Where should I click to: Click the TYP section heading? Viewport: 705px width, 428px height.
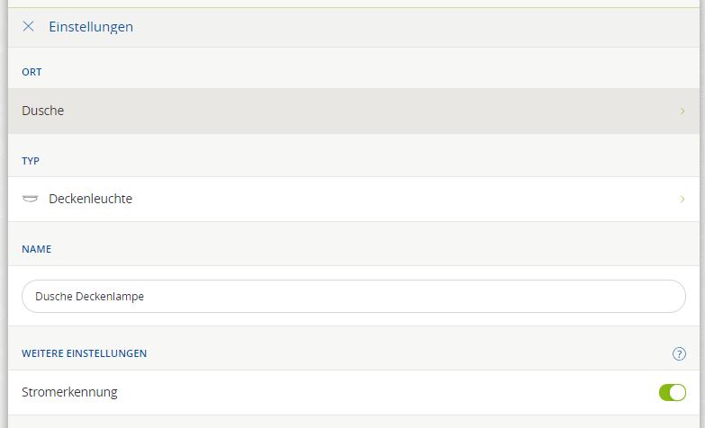click(31, 160)
